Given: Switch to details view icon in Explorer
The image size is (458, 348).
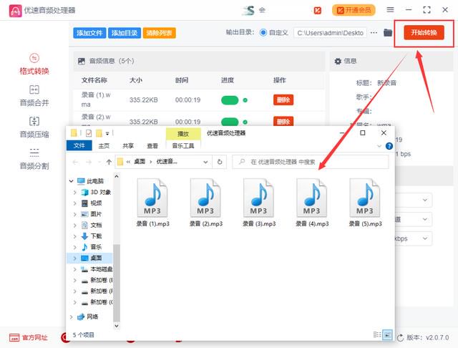Looking at the screenshot, I should (377, 335).
